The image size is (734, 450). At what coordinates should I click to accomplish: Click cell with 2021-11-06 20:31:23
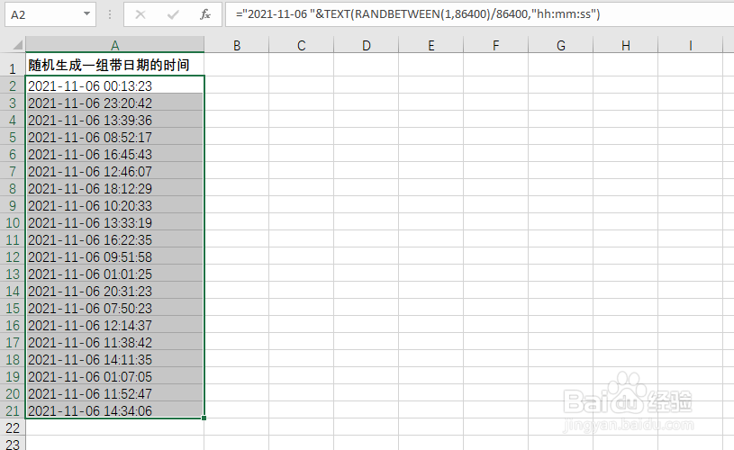point(114,291)
